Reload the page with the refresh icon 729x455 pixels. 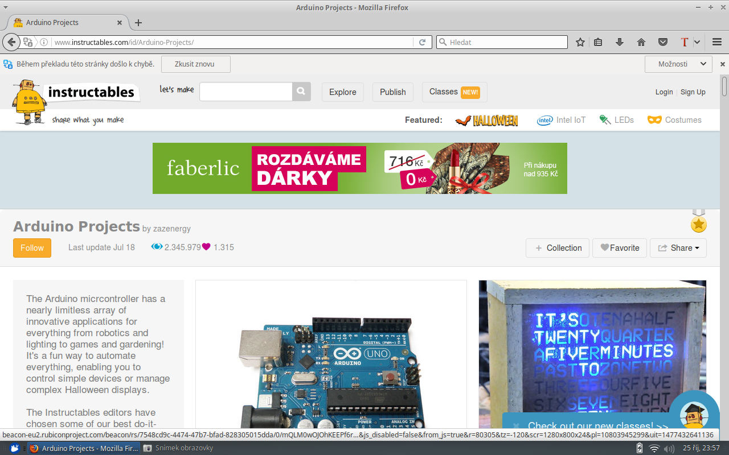pos(423,42)
